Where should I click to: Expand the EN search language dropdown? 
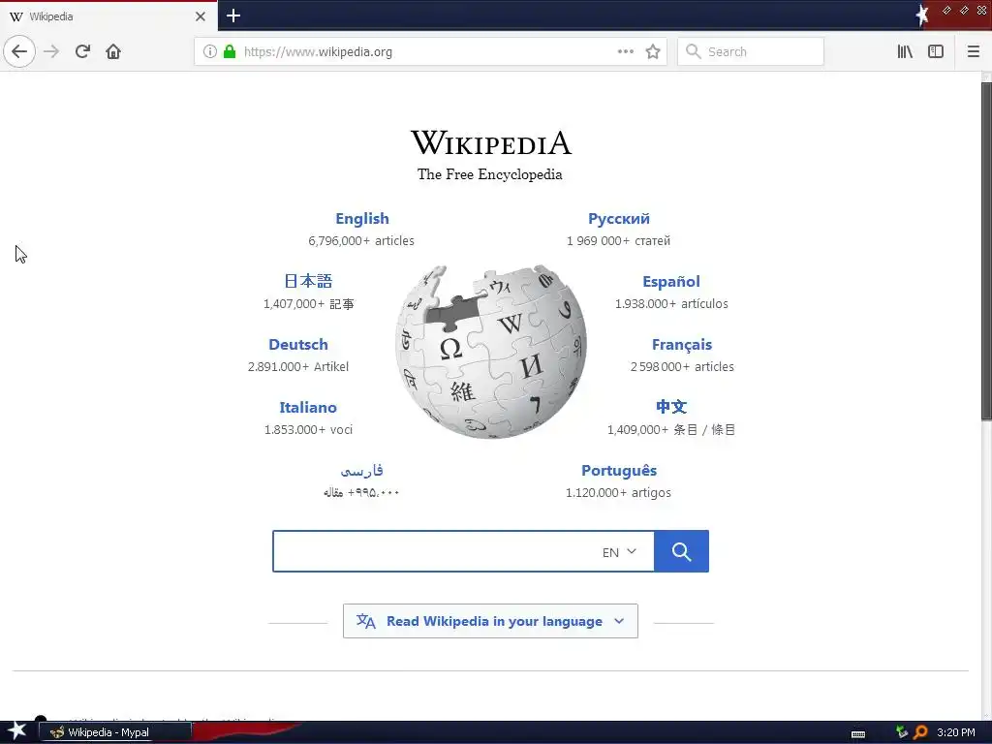pos(619,552)
